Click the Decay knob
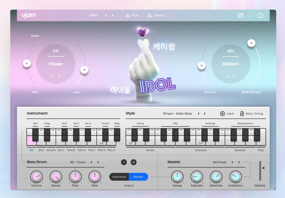The height and width of the screenshot is (198, 285). click(x=56, y=177)
